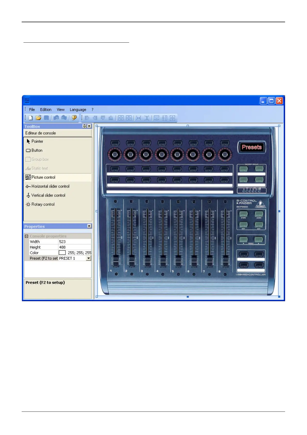Open the Edition menu
Screen dimensions: 307x435
46,110
